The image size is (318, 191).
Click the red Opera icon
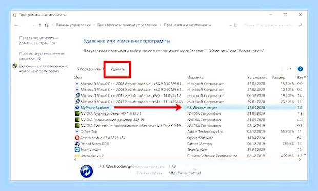click(x=77, y=138)
